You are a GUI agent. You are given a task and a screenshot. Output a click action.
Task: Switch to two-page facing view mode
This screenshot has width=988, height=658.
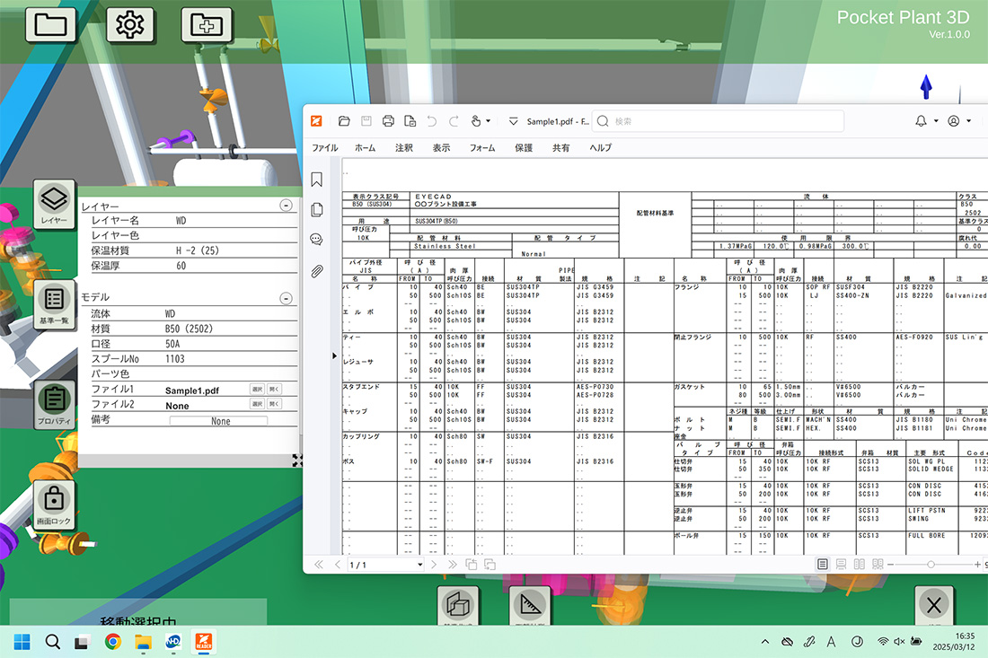pos(859,565)
